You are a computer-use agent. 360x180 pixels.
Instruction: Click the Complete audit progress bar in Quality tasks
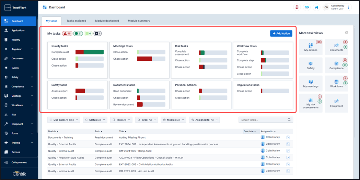click(90, 52)
